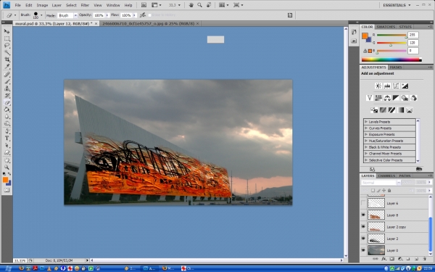Select the Dodge tool
The height and width of the screenshot is (272, 435).
(x=7, y=123)
